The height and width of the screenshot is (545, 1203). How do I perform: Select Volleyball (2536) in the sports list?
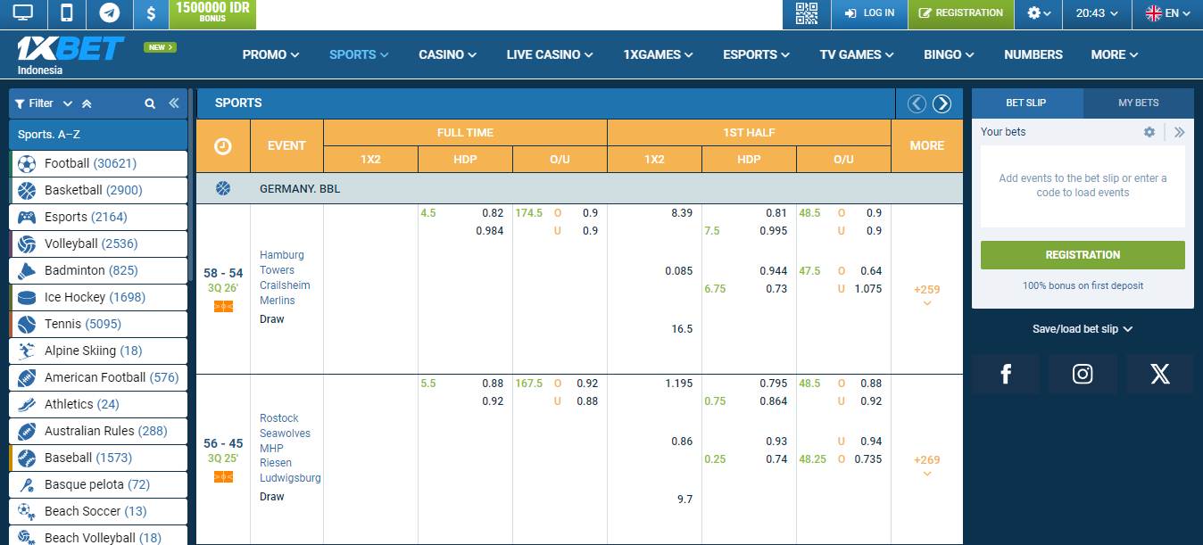[98, 244]
